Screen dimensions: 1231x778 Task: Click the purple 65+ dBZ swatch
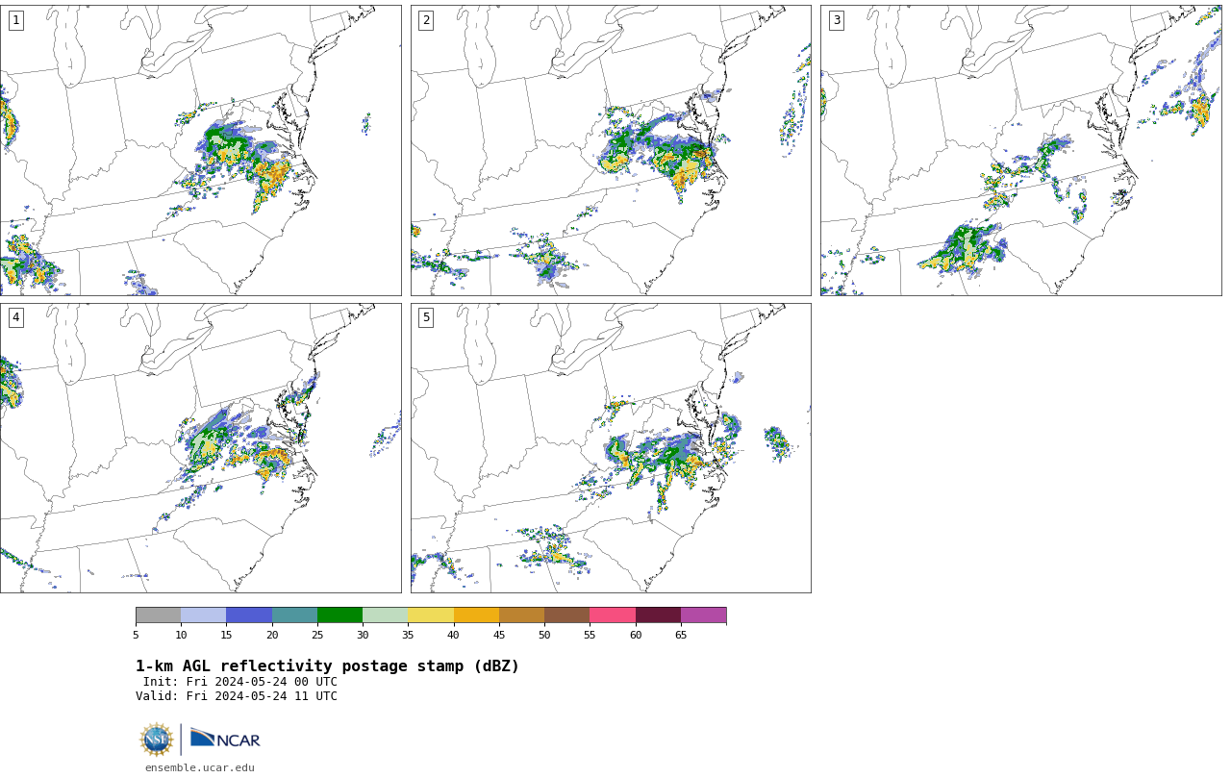click(703, 615)
